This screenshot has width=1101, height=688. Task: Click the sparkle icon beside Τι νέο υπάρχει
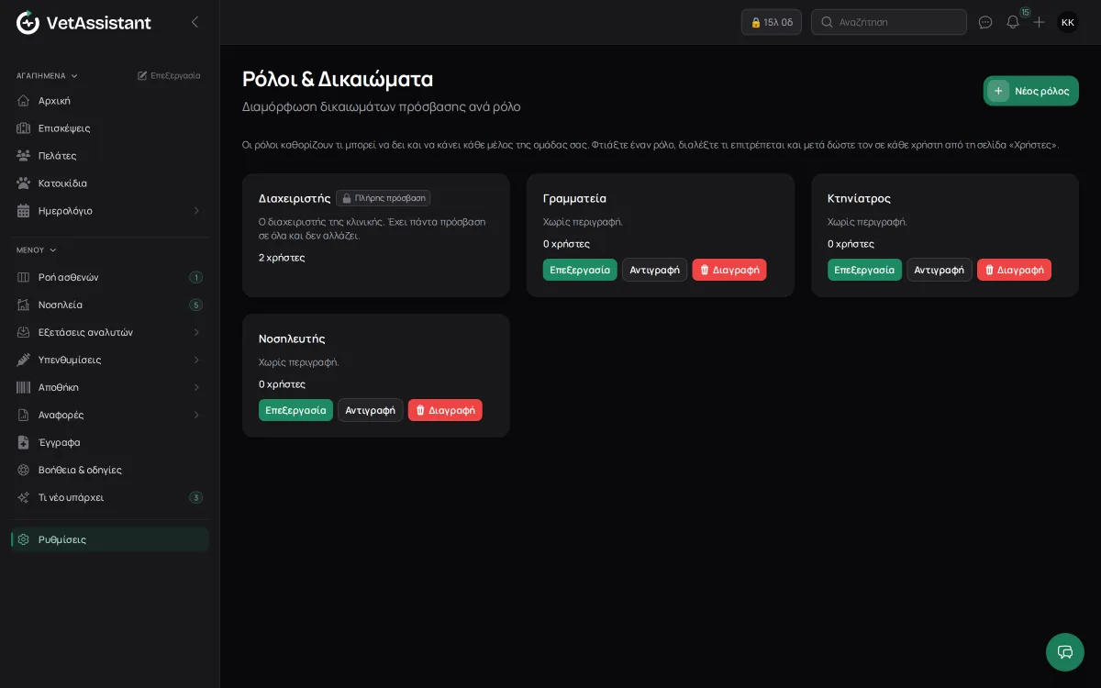[24, 497]
